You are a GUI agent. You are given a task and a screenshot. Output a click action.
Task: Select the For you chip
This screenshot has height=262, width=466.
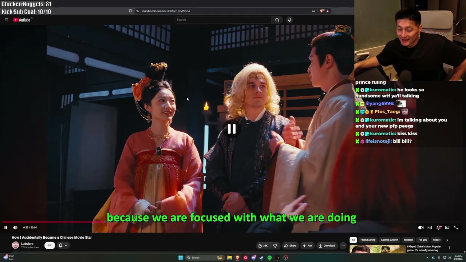coord(423,240)
